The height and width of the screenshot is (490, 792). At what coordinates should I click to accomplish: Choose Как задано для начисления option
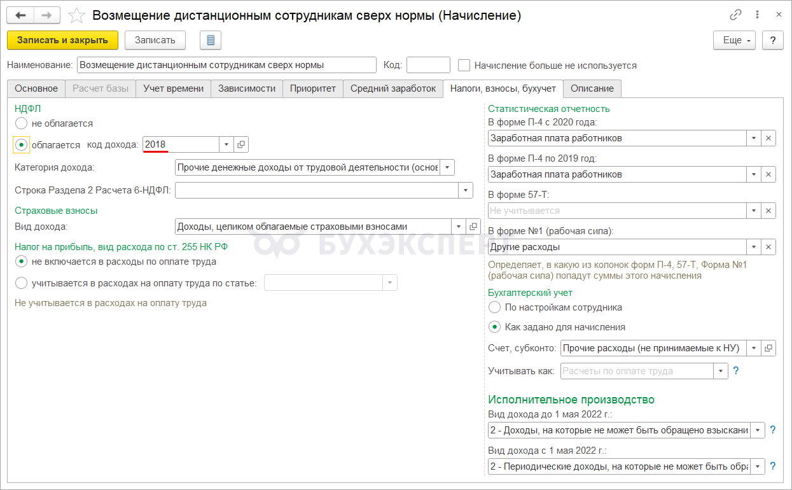pos(495,327)
